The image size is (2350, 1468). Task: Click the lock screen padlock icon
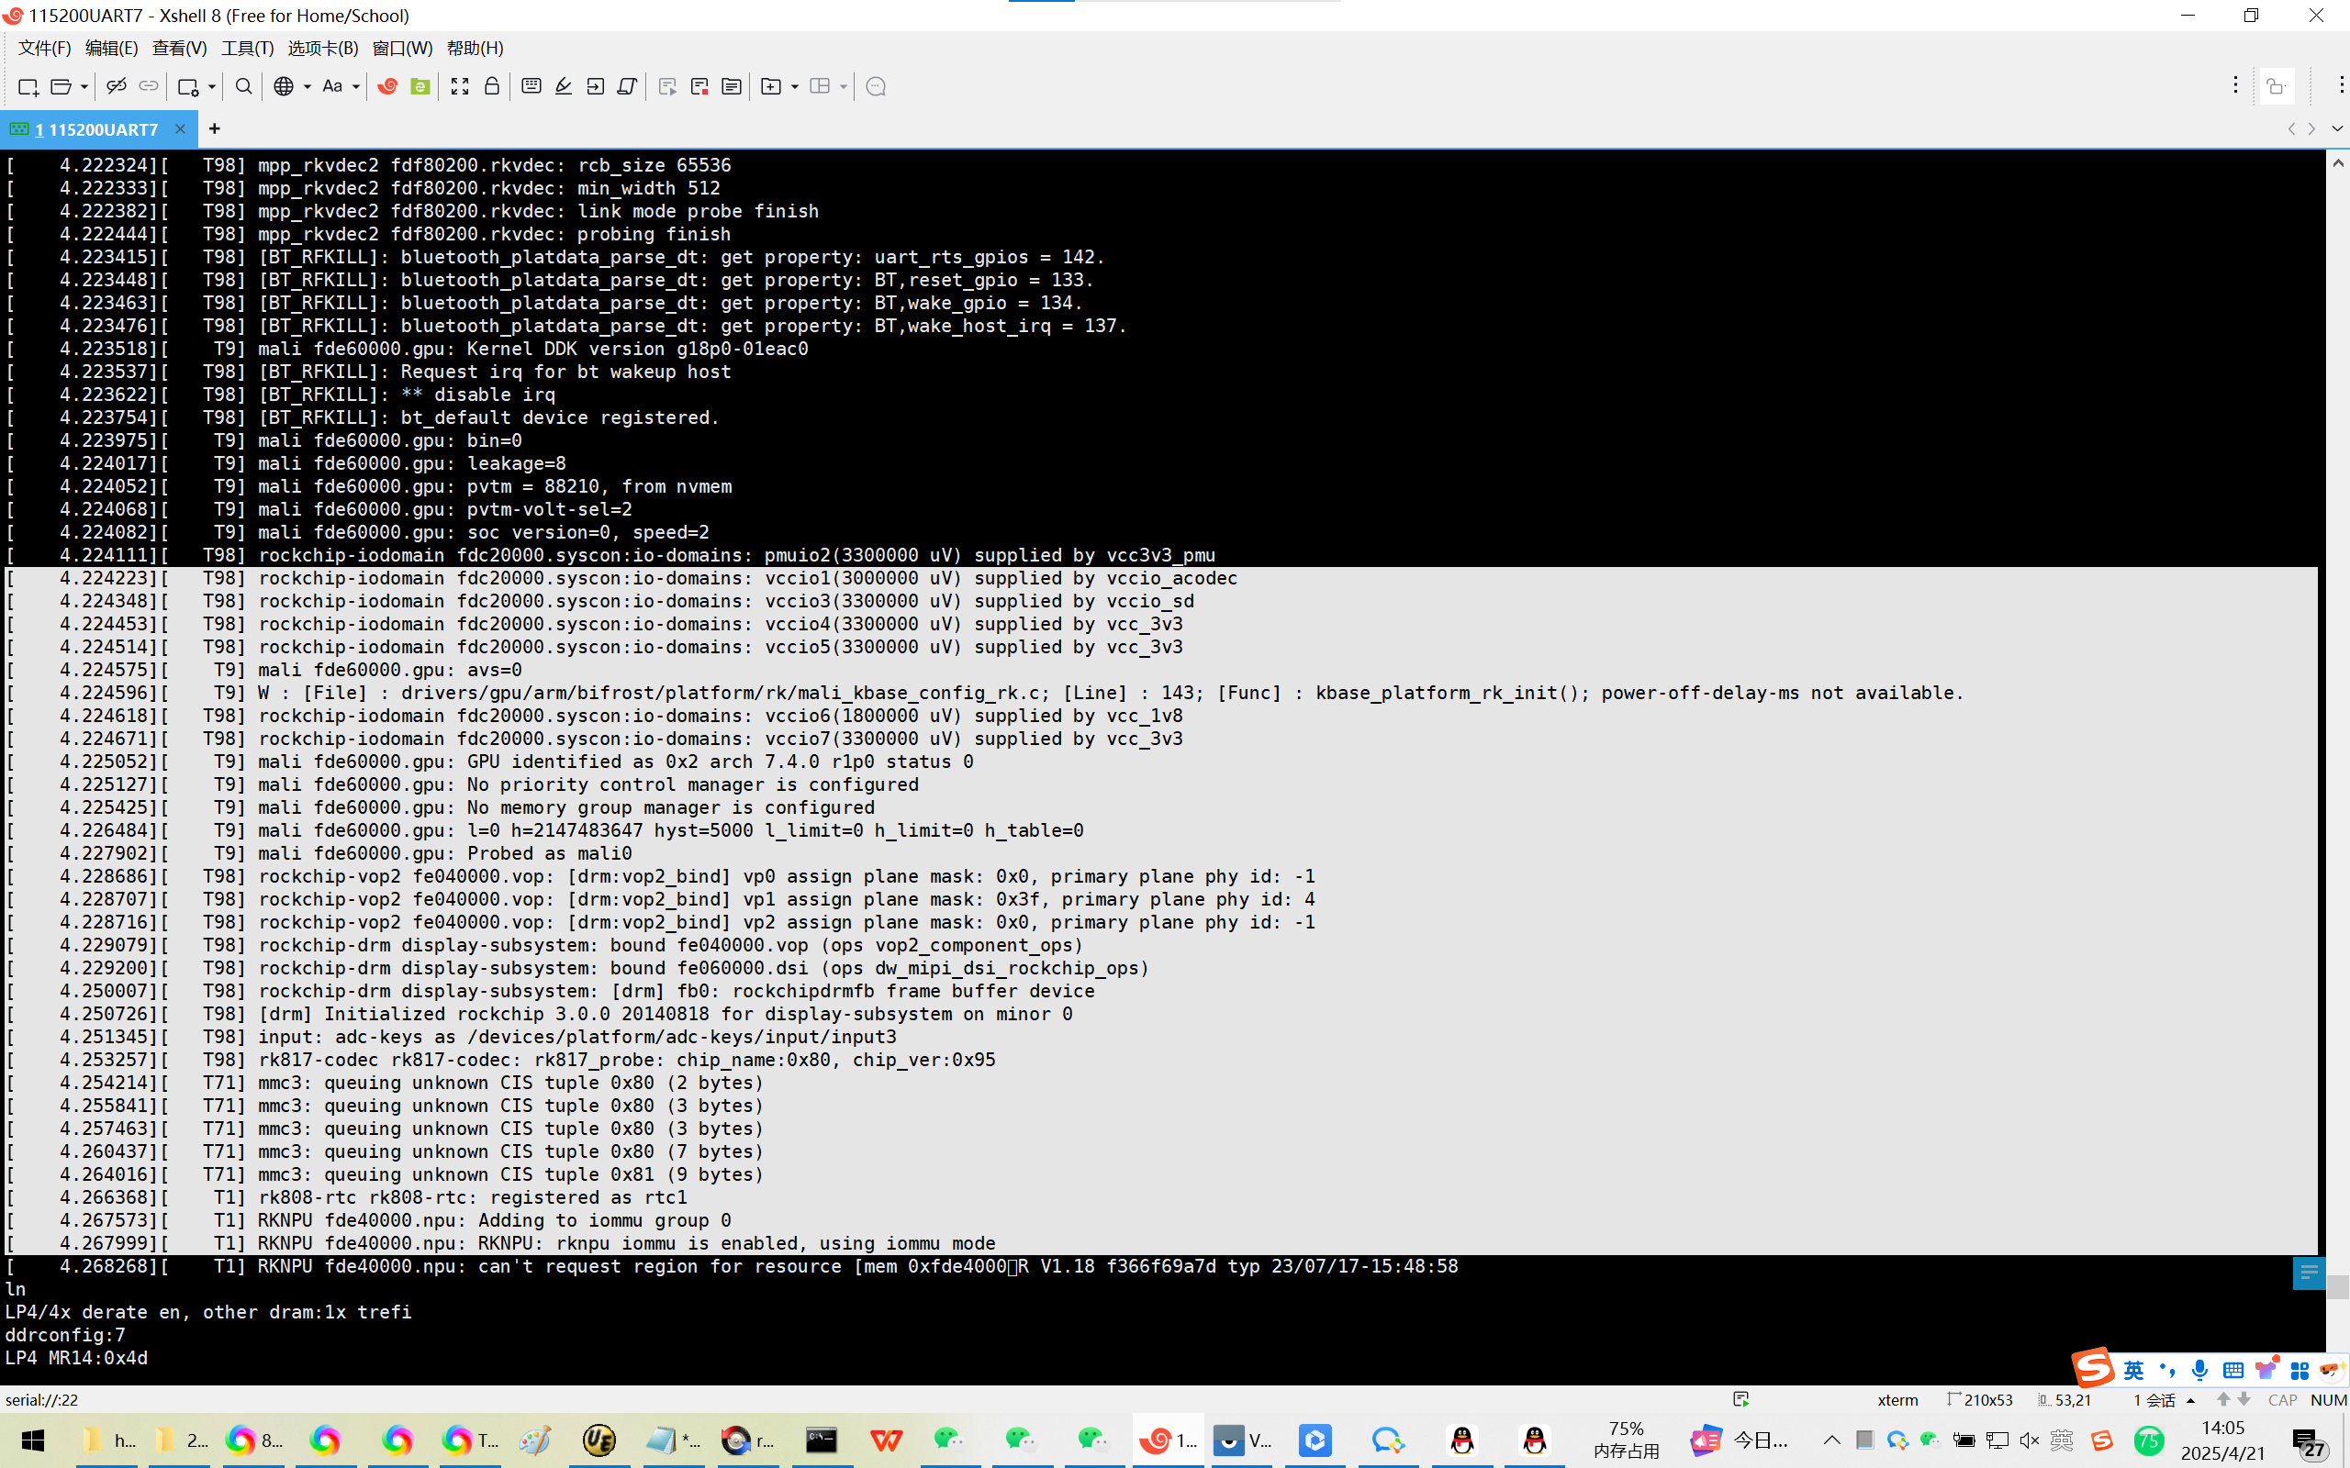point(491,86)
